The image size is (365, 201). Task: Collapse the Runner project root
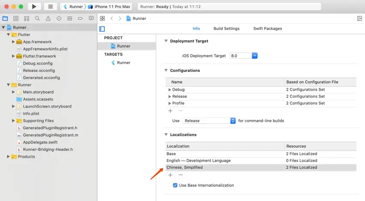[3, 27]
